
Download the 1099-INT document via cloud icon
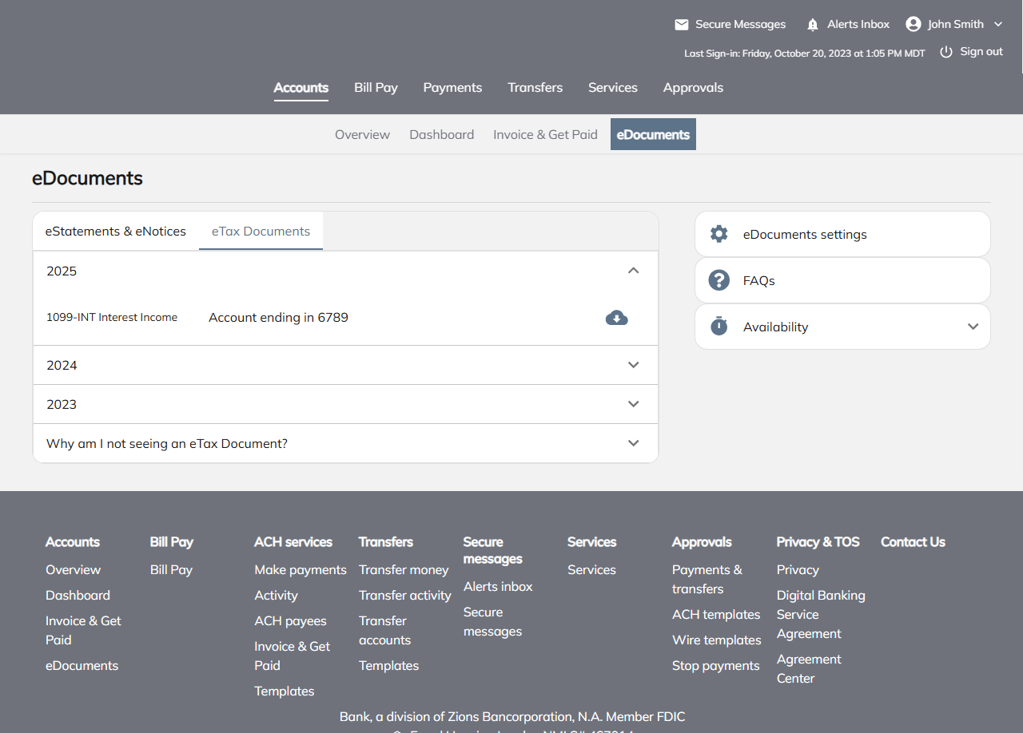pyautogui.click(x=617, y=318)
